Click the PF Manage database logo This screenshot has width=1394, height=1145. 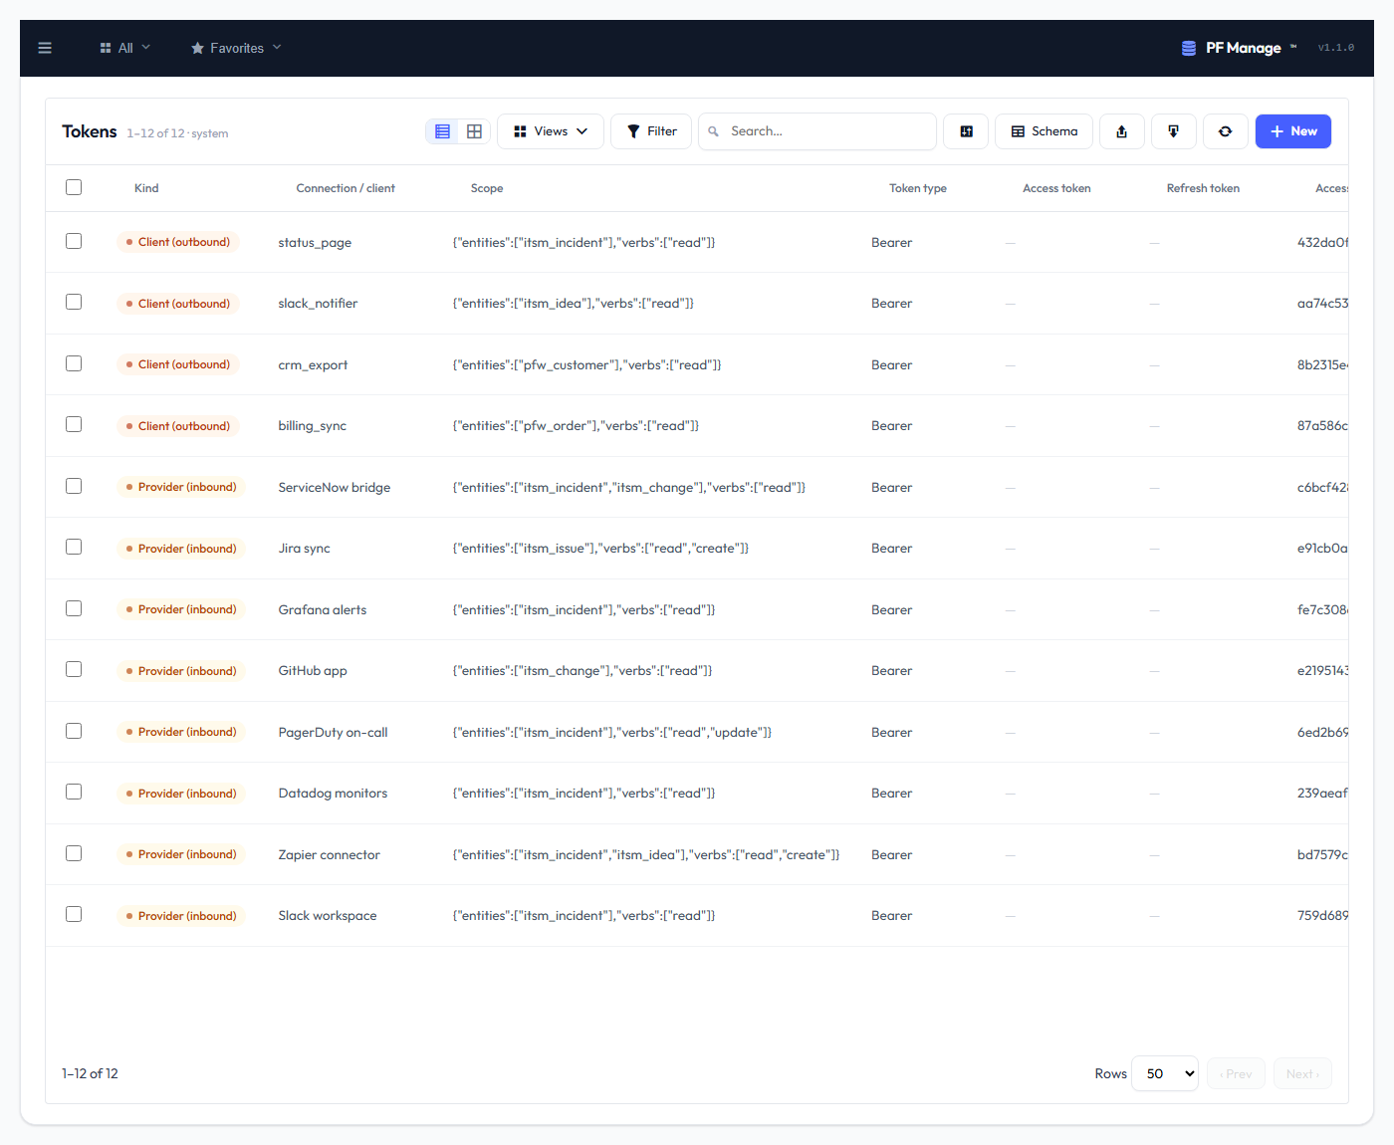click(1189, 48)
